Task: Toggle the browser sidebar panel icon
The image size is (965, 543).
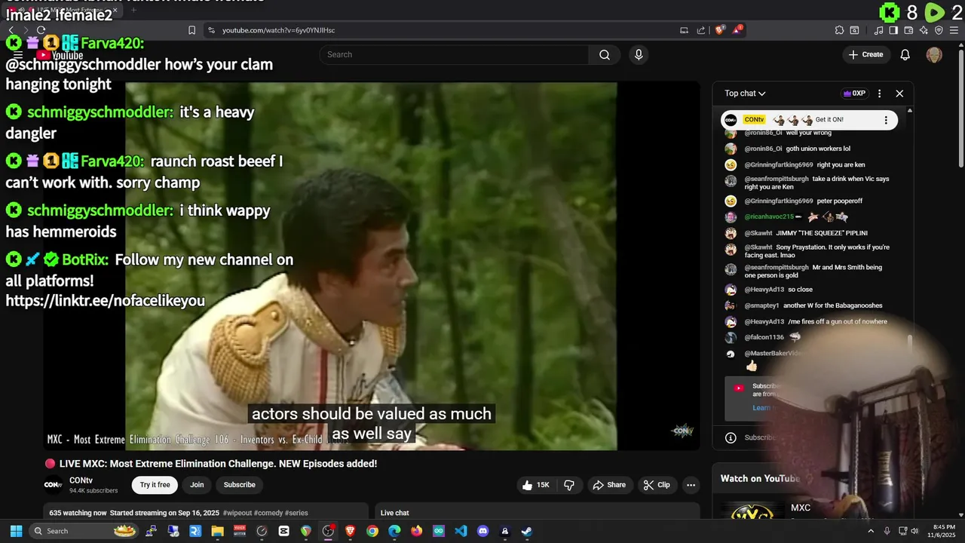Action: (x=893, y=30)
